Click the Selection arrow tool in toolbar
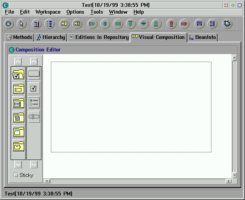Viewport: 245px width, 200px height. click(21, 24)
